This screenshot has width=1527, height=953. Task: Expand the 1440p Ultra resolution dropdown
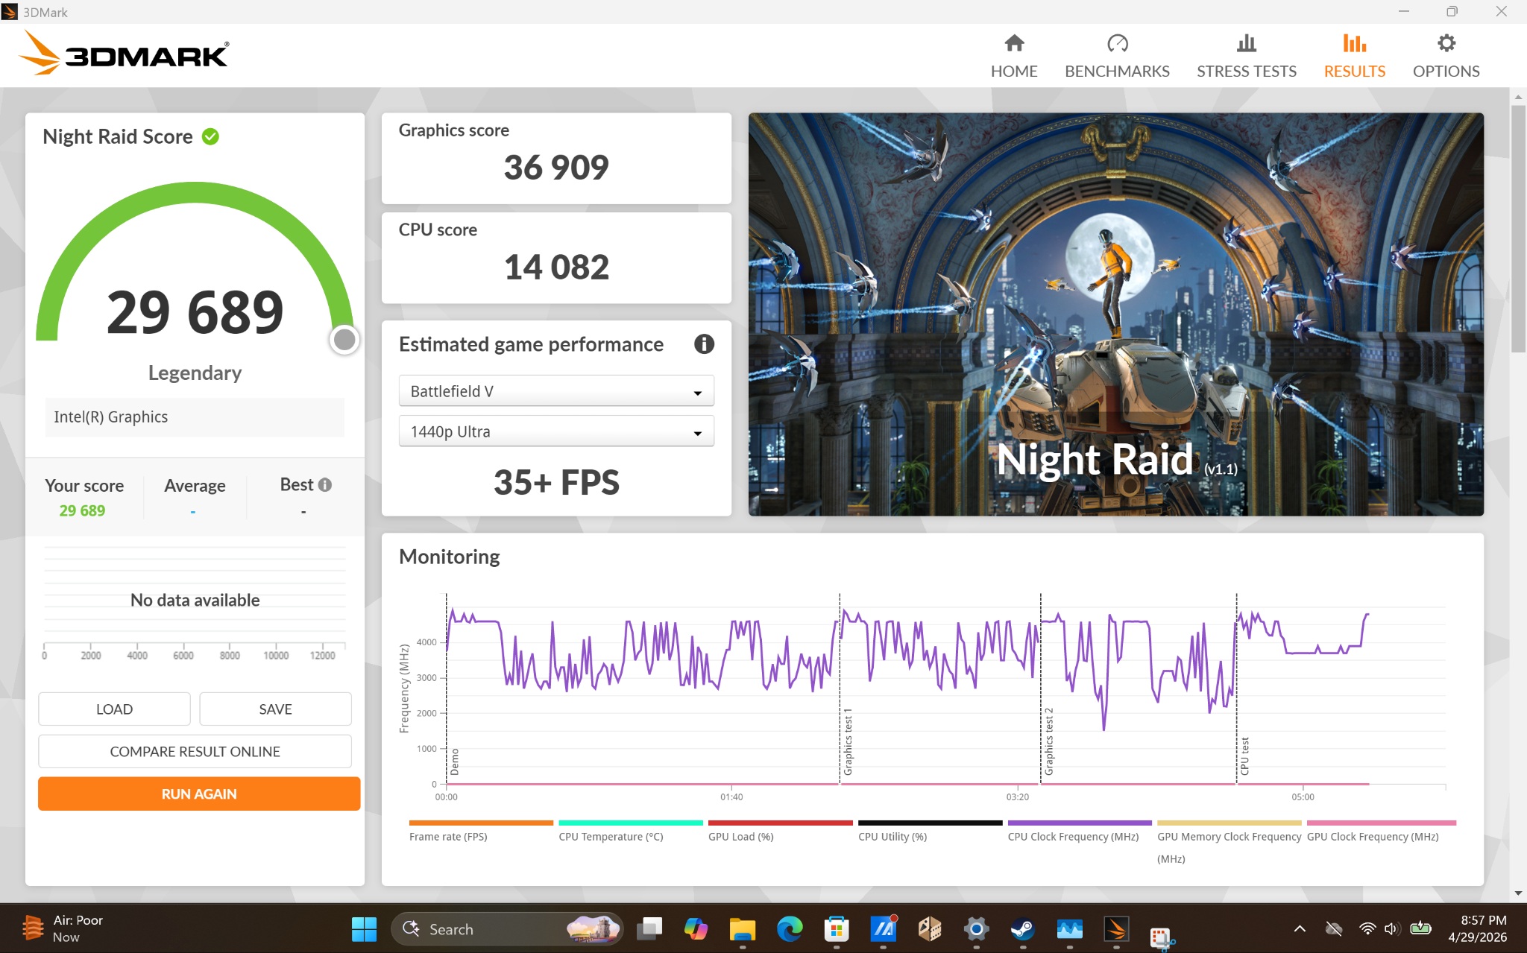click(x=556, y=431)
